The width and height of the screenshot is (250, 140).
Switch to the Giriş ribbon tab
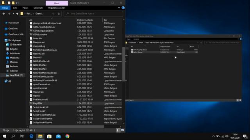15,8
